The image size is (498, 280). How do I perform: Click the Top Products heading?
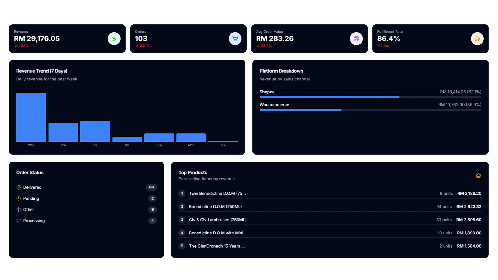click(x=193, y=172)
